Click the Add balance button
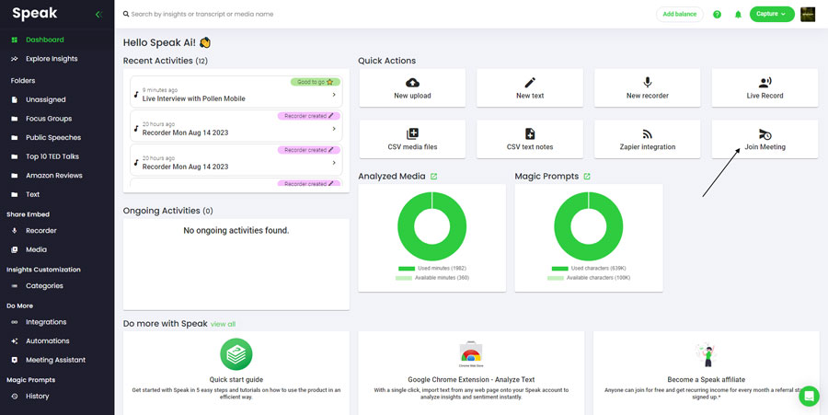Viewport: 828px width, 415px height. [x=680, y=14]
